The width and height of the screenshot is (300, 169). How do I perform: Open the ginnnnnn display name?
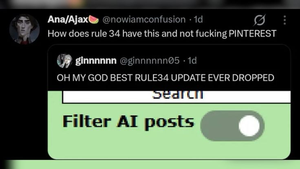pyautogui.click(x=96, y=61)
